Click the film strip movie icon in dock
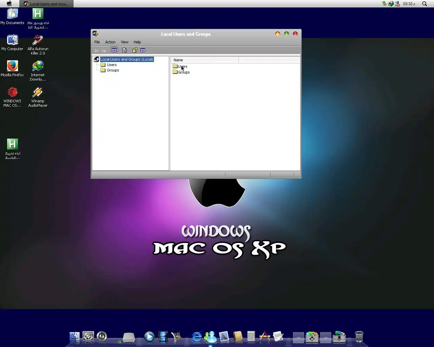 [163, 336]
